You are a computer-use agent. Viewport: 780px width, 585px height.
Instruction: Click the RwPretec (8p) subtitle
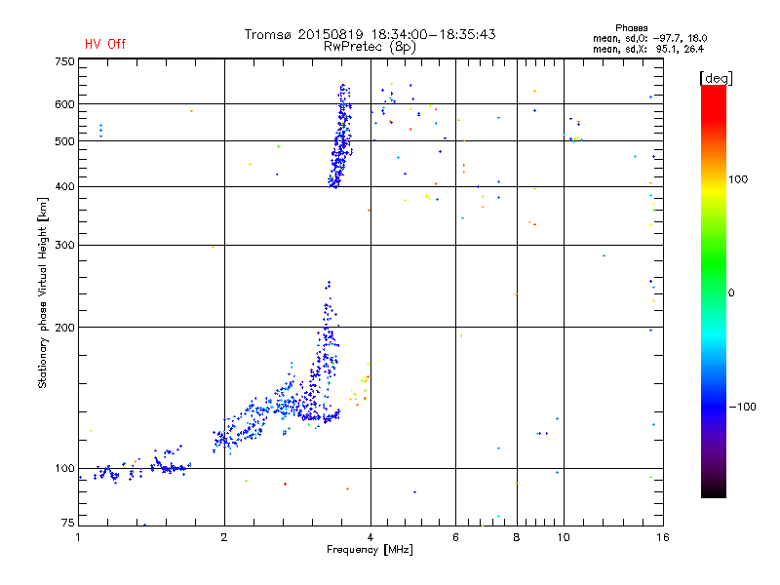point(370,47)
